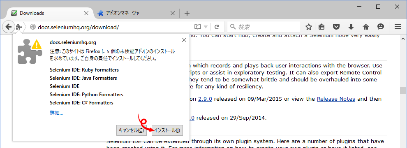Screen dimensions: 407x148
Task: Close the Downloads tab
Action: 86,13
